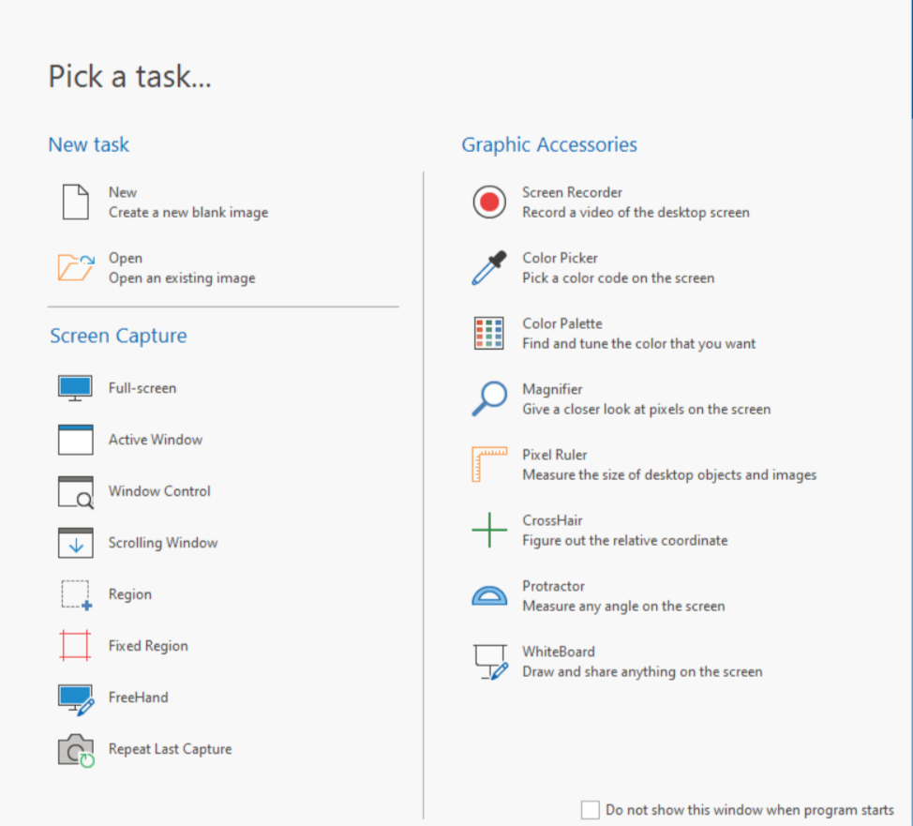Screen dimensions: 913x826
Task: Click the "Screen Recorder" title text
Action: (572, 192)
